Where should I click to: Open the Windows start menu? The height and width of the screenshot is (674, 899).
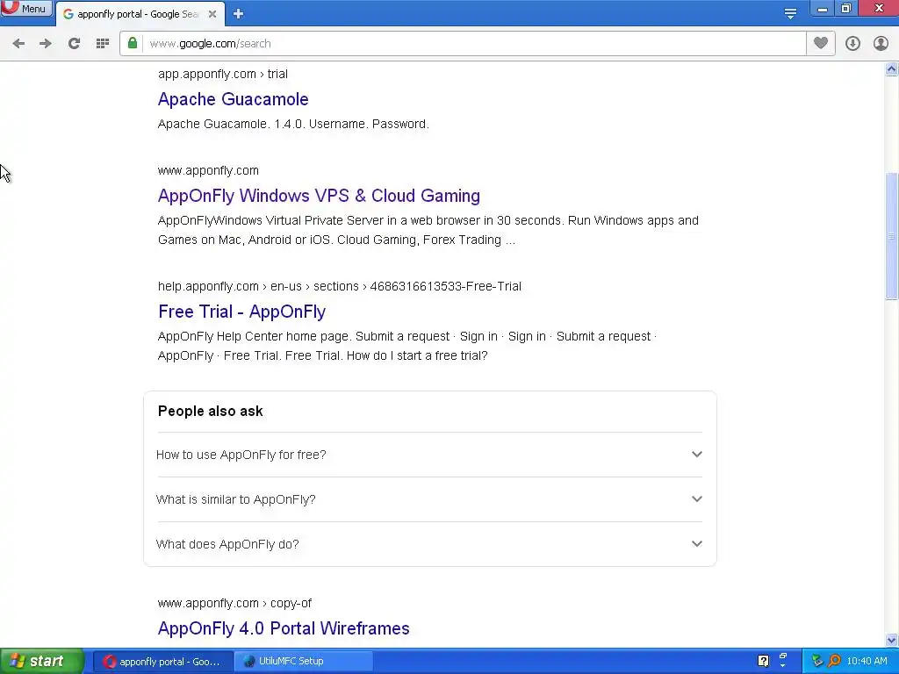click(x=42, y=661)
